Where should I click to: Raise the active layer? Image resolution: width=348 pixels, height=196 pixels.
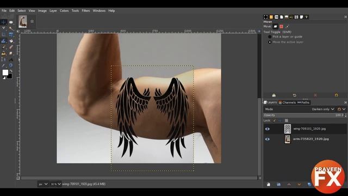point(289,185)
